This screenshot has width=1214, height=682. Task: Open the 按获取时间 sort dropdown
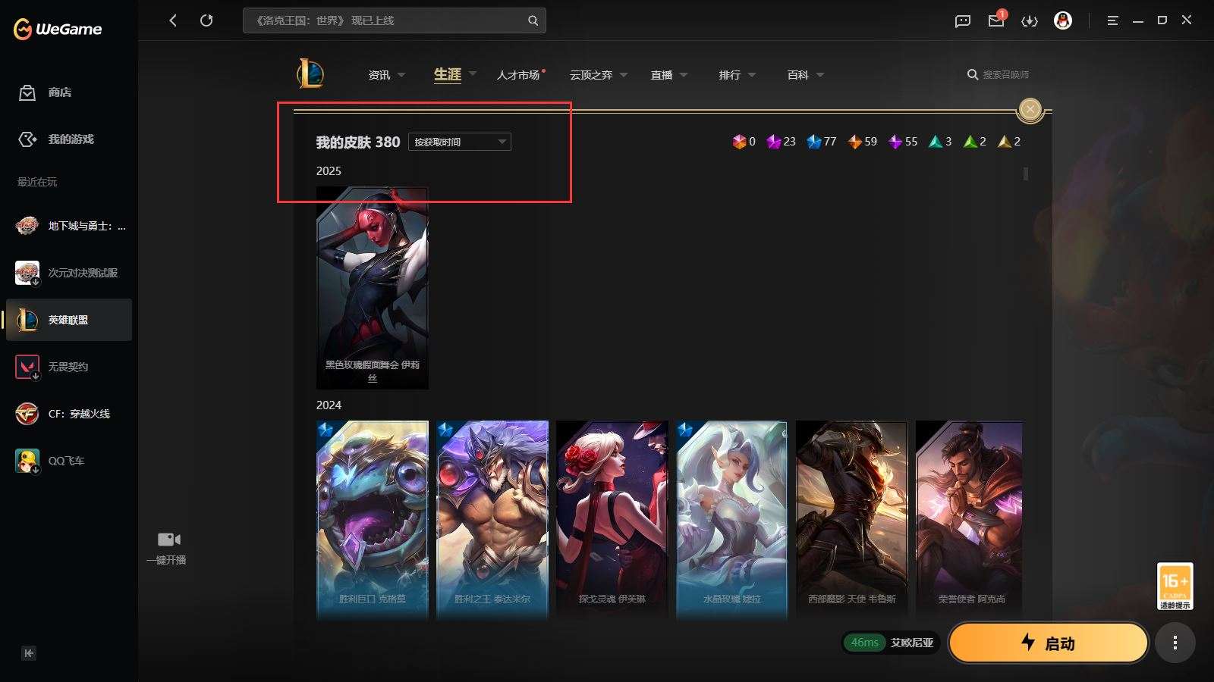point(460,142)
